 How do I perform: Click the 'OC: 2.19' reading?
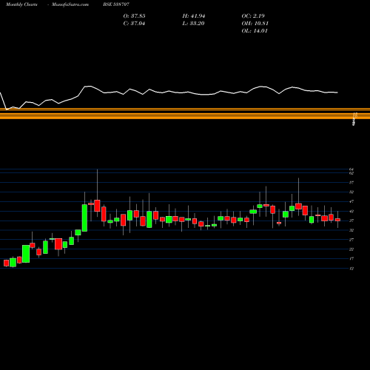click(x=253, y=16)
